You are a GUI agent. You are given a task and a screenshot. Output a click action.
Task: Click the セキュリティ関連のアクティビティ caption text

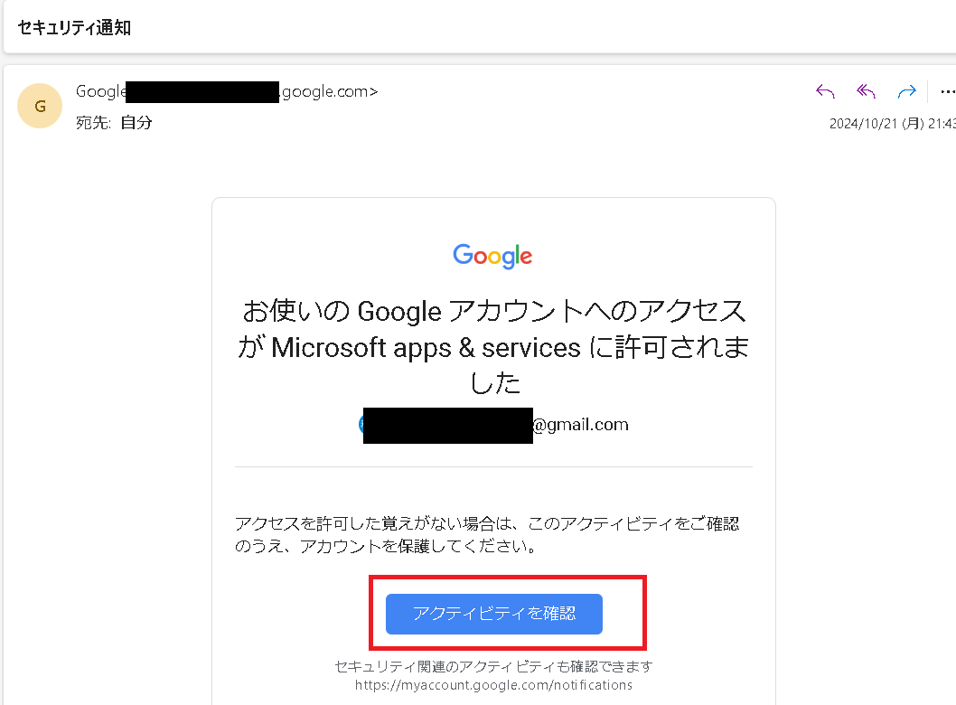coord(493,666)
